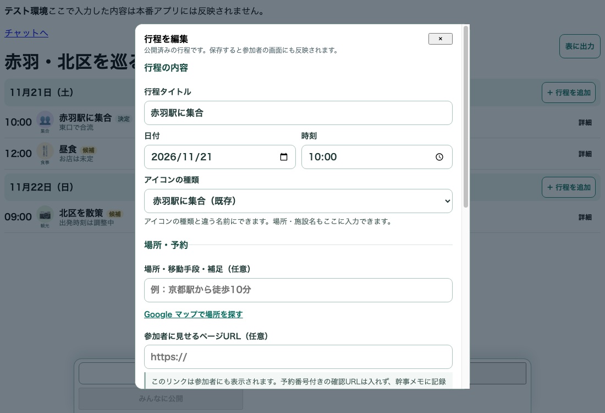Follow the チャットへ link
Screen dimensions: 605x413
26,33
